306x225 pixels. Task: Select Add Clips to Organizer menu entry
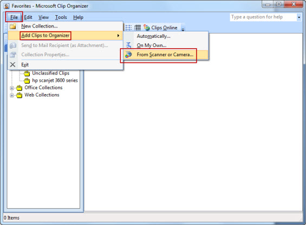[x=66, y=36]
